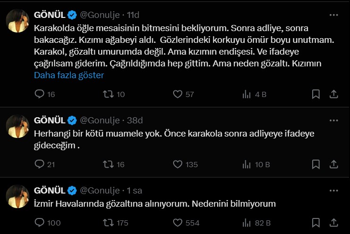Viewport: 350px width, 234px height.
Task: Retweet the 'Herhangi bir kötü muamele' tweet
Action: [x=108, y=164]
